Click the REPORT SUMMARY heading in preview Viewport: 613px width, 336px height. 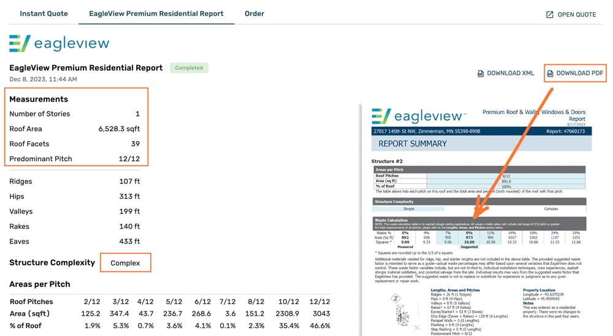coord(413,144)
